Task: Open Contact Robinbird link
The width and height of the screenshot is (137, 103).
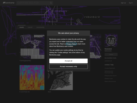Action: [x=110, y=68]
